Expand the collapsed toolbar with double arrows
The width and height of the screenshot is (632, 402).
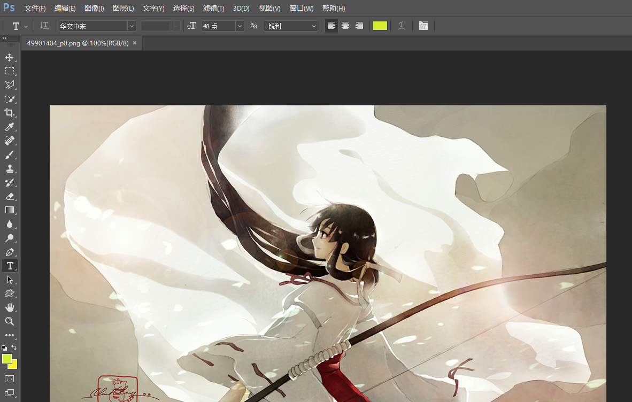(x=4, y=38)
